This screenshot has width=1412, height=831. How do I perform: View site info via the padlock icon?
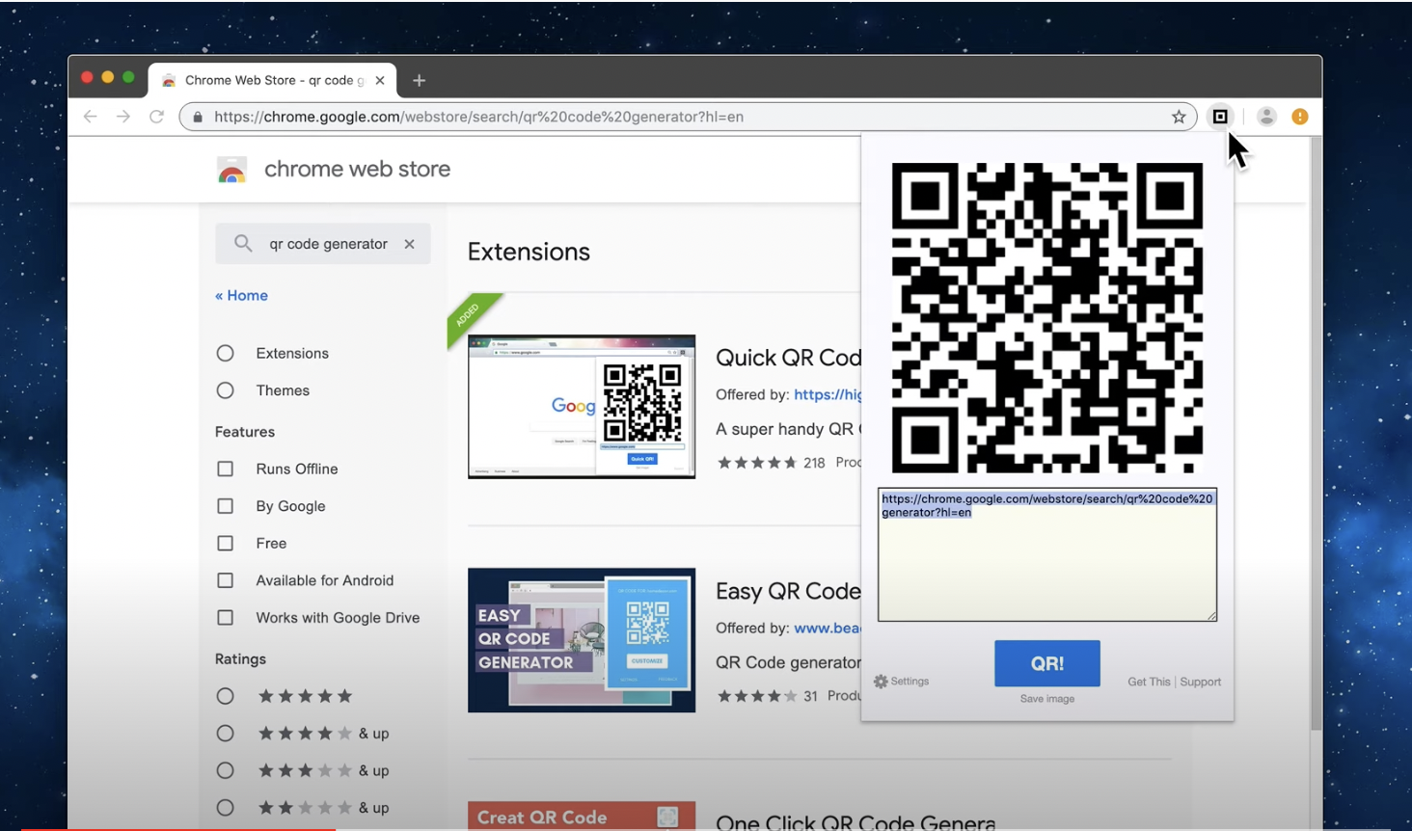[198, 117]
